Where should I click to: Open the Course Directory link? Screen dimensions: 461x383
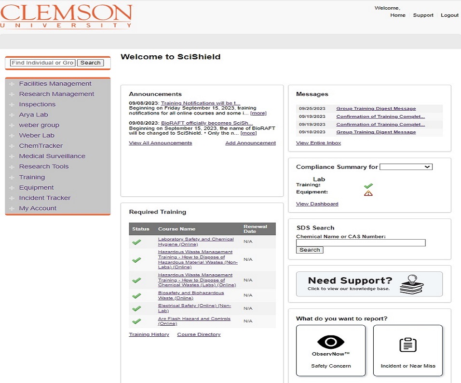(199, 334)
